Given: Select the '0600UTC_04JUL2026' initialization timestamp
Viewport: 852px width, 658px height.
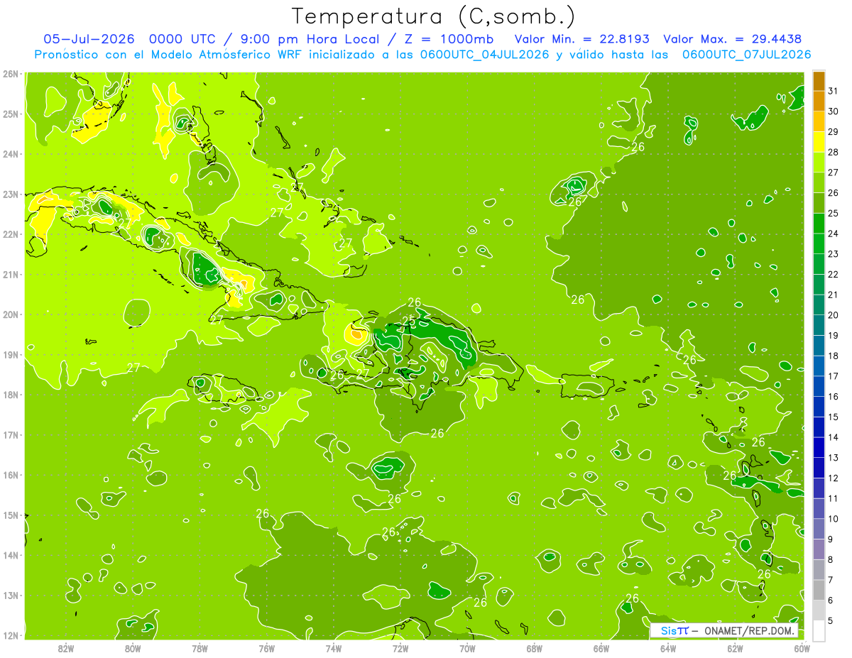Looking at the screenshot, I should 484,55.
